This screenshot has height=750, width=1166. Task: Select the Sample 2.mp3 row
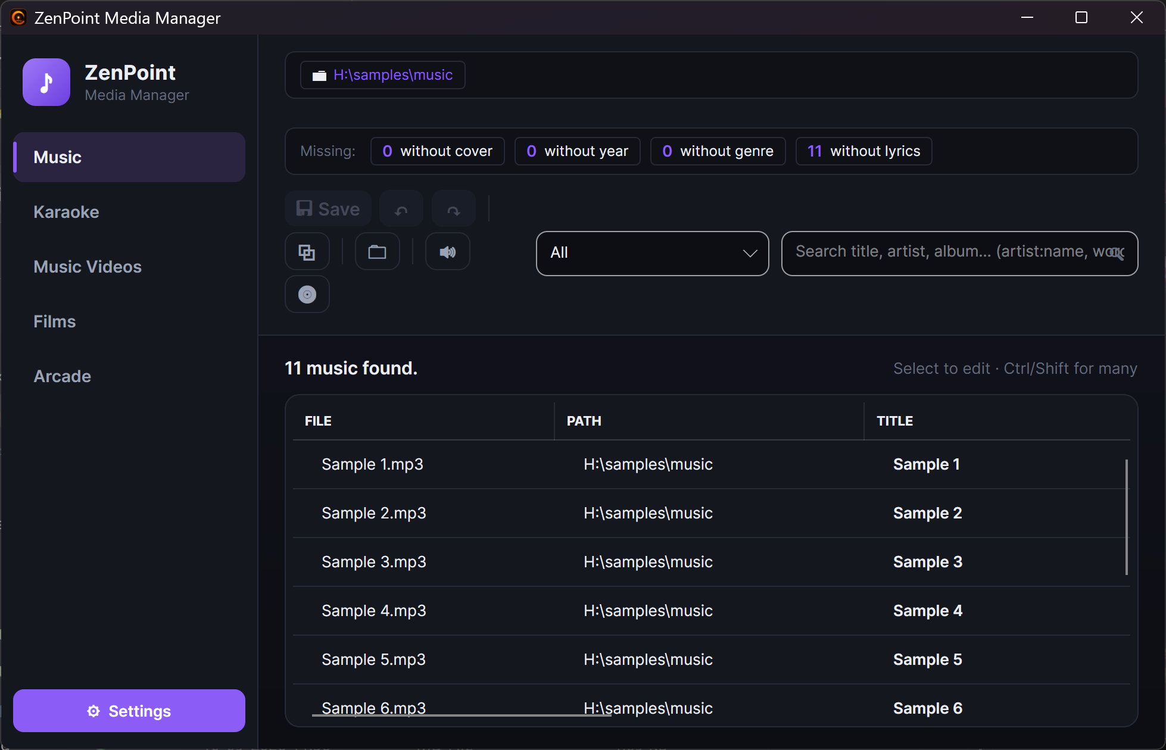(x=712, y=513)
